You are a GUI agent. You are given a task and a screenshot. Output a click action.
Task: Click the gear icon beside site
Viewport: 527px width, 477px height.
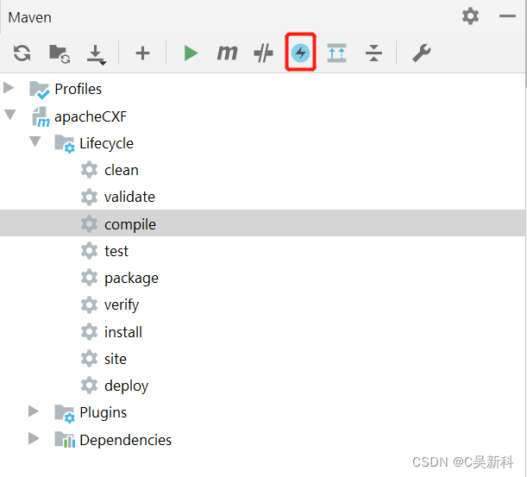point(89,358)
